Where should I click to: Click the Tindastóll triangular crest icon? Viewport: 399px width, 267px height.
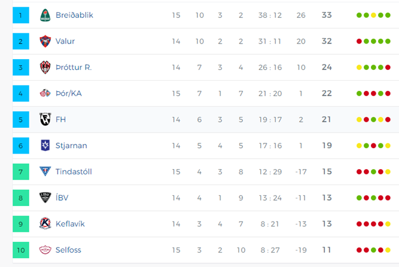[45, 171]
